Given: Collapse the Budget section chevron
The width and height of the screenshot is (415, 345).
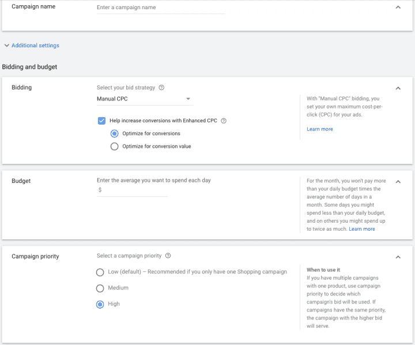Looking at the screenshot, I should 398,181.
